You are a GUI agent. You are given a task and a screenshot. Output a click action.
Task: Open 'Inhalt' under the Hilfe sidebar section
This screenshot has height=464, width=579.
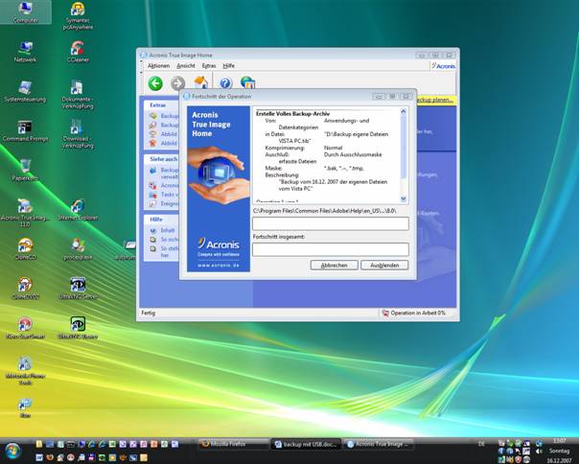(162, 230)
